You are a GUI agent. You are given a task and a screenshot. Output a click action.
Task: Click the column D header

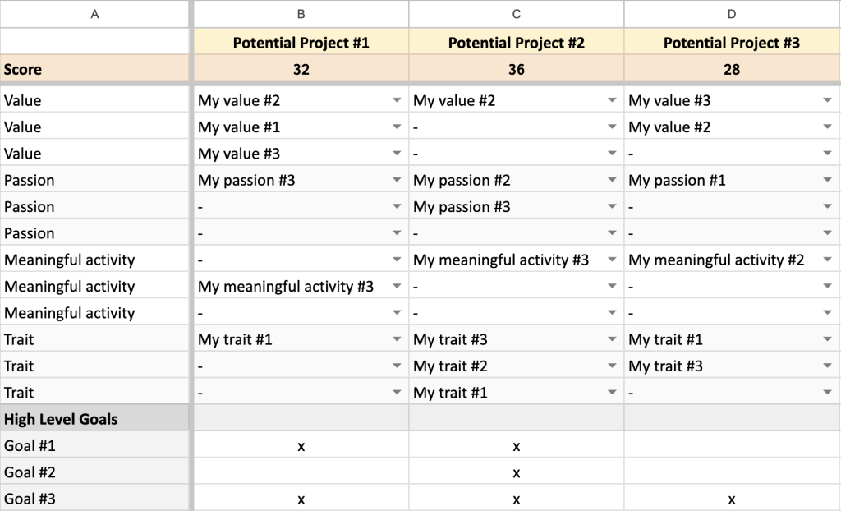coord(731,13)
